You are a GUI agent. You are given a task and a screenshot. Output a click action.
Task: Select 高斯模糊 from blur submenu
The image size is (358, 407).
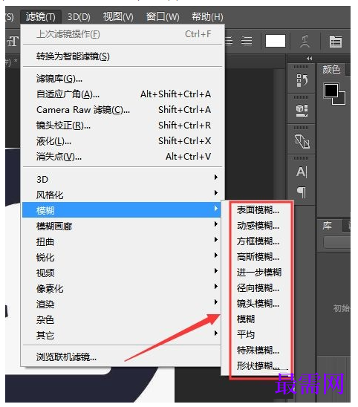258,257
